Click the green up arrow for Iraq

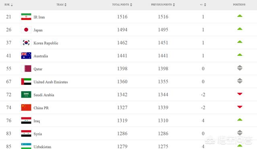[240, 120]
